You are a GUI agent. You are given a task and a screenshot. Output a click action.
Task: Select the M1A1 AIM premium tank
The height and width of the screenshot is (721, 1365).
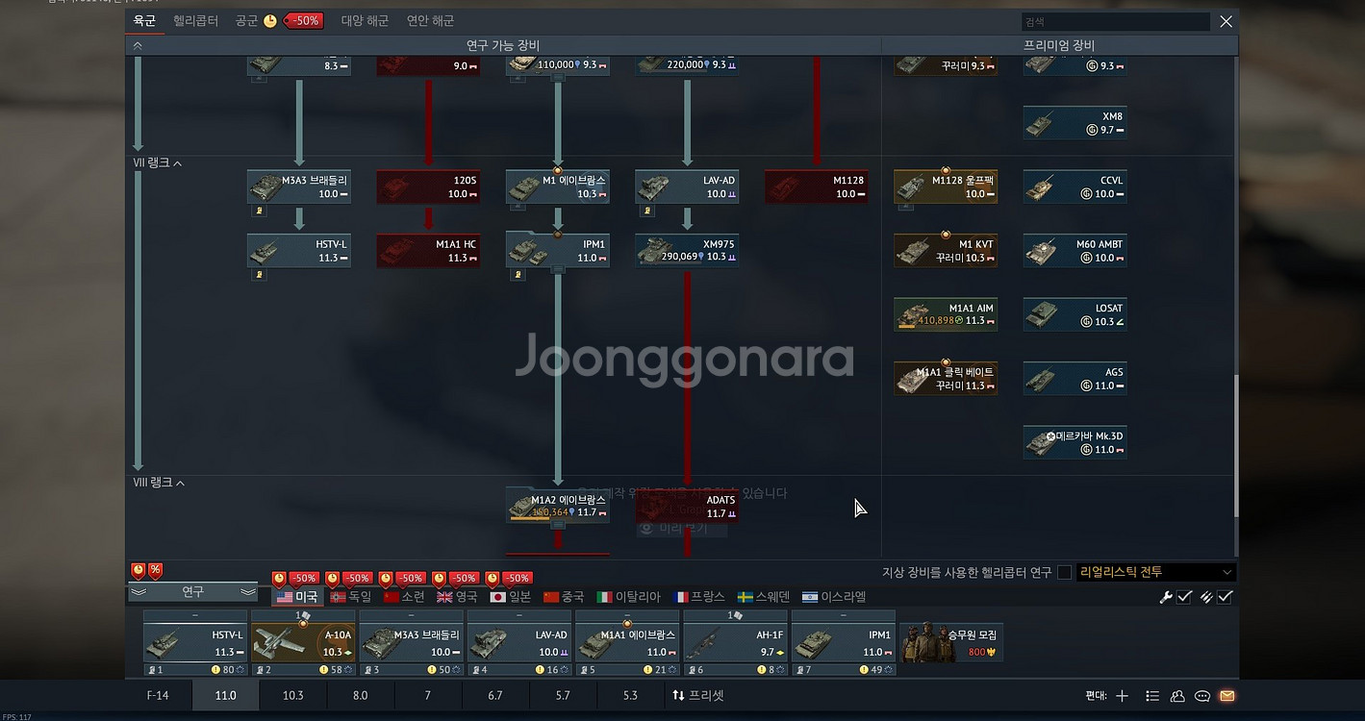pos(946,314)
